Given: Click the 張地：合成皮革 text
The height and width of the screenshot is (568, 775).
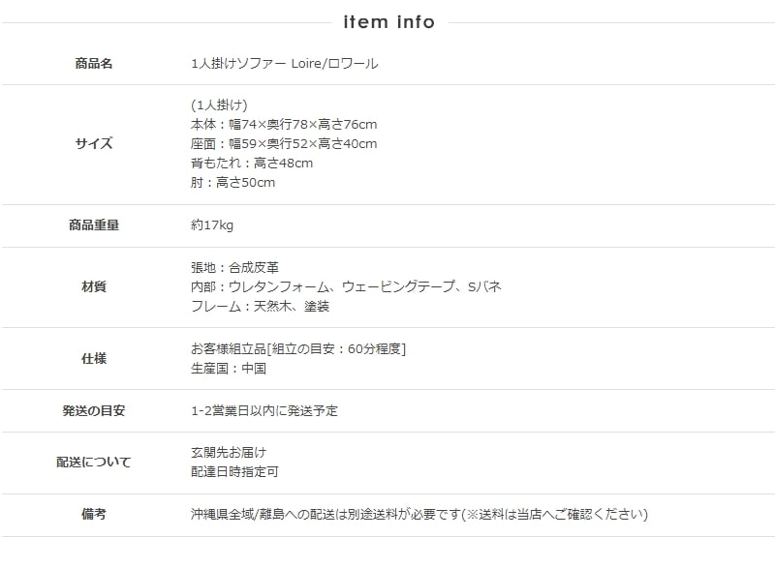Looking at the screenshot, I should (235, 267).
